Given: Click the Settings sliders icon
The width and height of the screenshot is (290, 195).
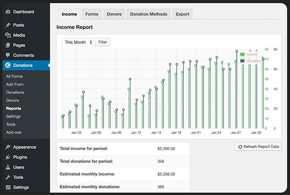Looking at the screenshot, I should coord(8,187).
